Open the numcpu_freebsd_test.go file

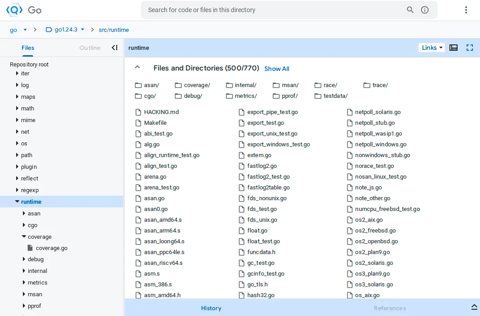tap(387, 209)
